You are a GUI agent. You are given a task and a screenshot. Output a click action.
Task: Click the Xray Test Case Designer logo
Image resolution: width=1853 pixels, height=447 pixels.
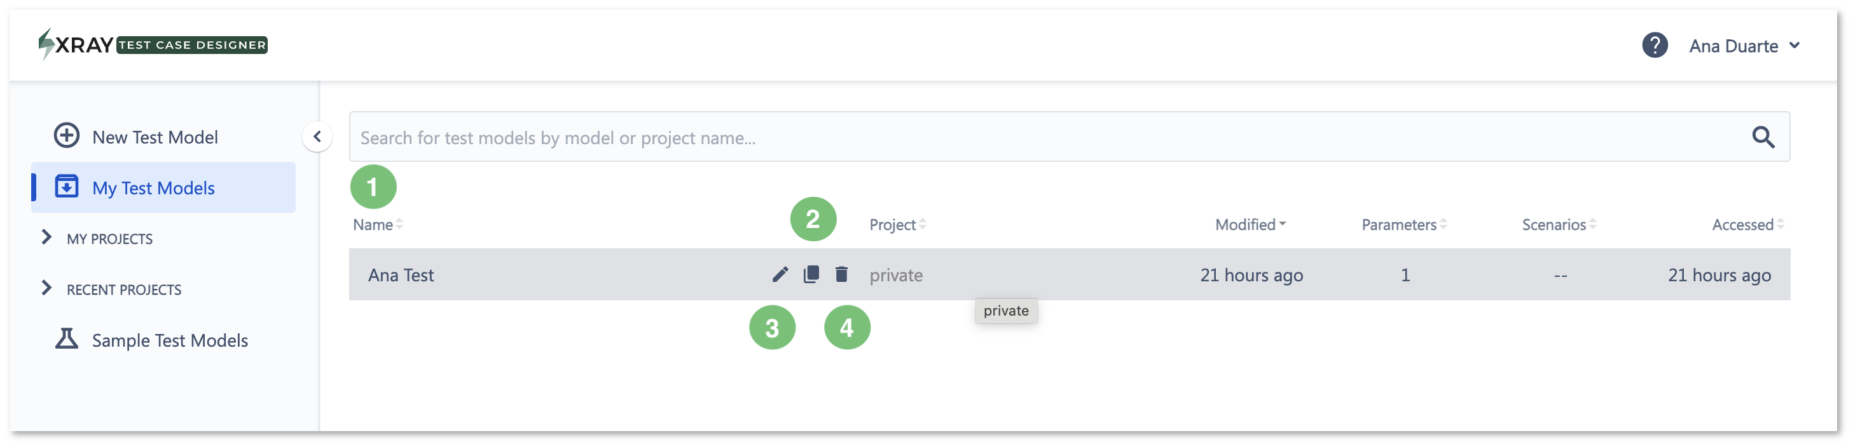[x=153, y=44]
